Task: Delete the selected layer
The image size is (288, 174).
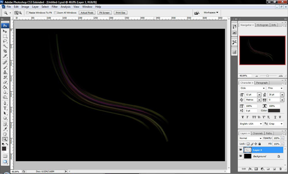Action: [x=280, y=169]
